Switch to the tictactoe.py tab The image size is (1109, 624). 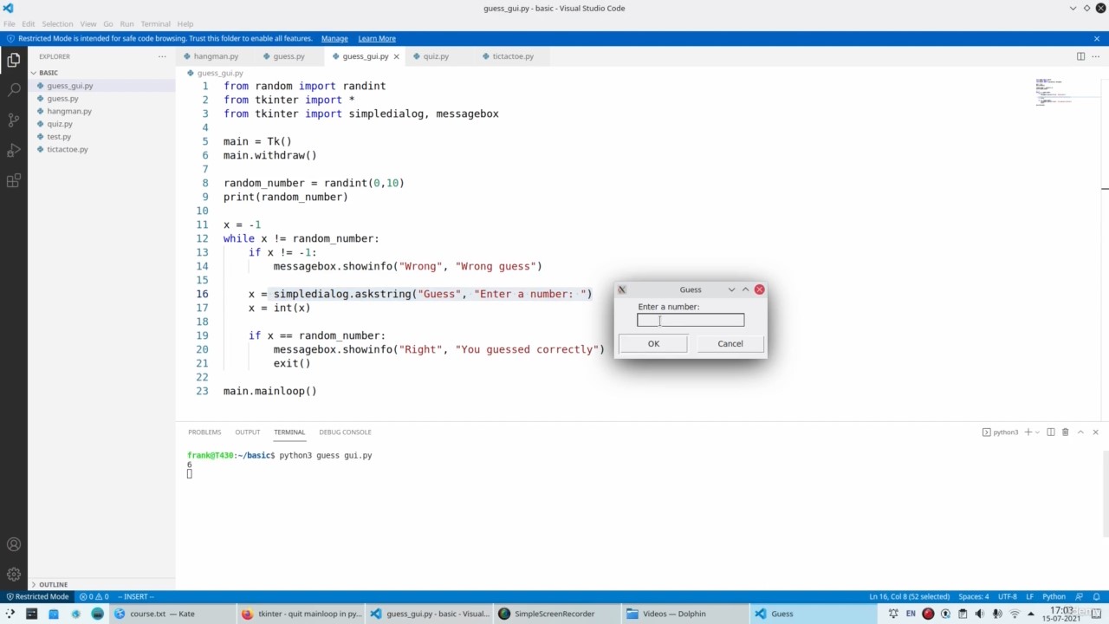tap(513, 56)
